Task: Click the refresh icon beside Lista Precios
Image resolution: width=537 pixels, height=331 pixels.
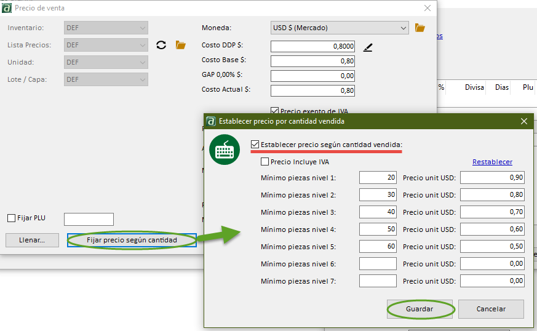Action: pyautogui.click(x=161, y=45)
